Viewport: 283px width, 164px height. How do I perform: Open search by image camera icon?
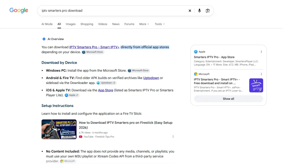point(208,11)
